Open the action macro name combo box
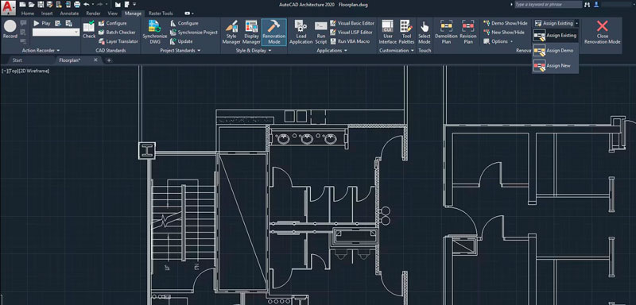The width and height of the screenshot is (636, 305). pos(56,32)
